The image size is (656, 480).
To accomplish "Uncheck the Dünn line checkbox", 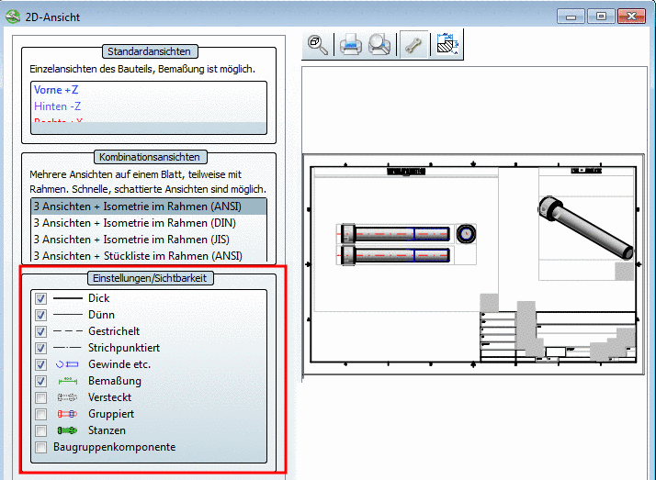I will pos(40,315).
